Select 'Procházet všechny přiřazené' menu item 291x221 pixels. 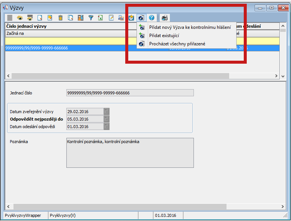click(x=177, y=44)
